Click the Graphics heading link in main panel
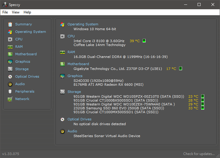The image size is (220, 158). coord(75,76)
